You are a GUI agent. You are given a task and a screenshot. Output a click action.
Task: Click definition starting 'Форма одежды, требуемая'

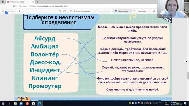pos(133,51)
